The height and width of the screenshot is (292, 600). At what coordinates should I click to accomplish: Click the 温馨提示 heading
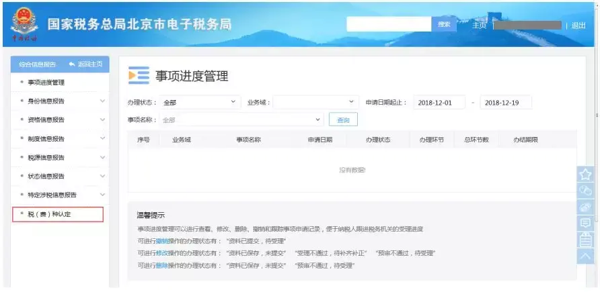coord(151,215)
